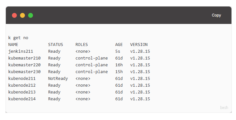The height and width of the screenshot is (120, 236).
Task: Click the kubemaster220 node name
Action: point(24,65)
